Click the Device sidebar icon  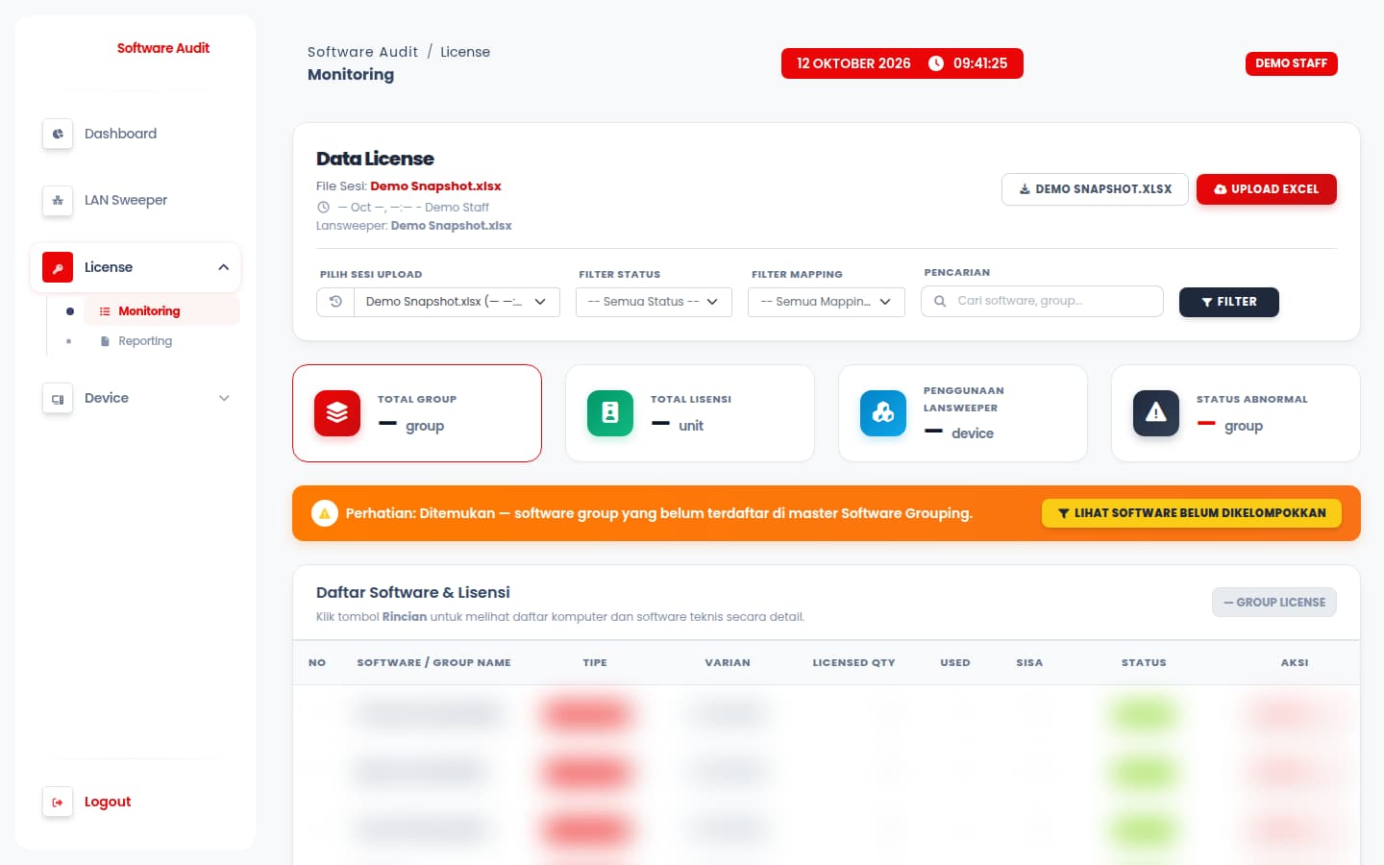click(58, 398)
